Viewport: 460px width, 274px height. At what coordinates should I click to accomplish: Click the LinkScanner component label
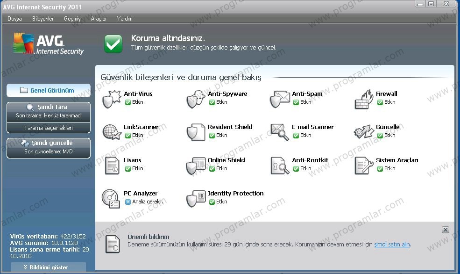click(141, 127)
